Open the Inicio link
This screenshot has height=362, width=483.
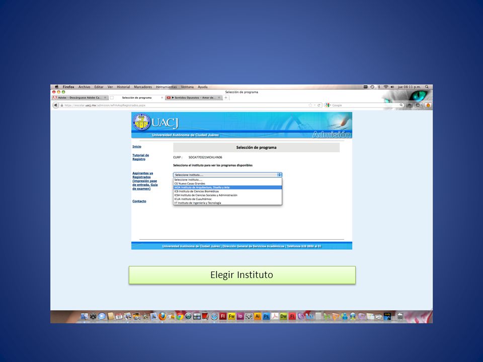pyautogui.click(x=137, y=146)
